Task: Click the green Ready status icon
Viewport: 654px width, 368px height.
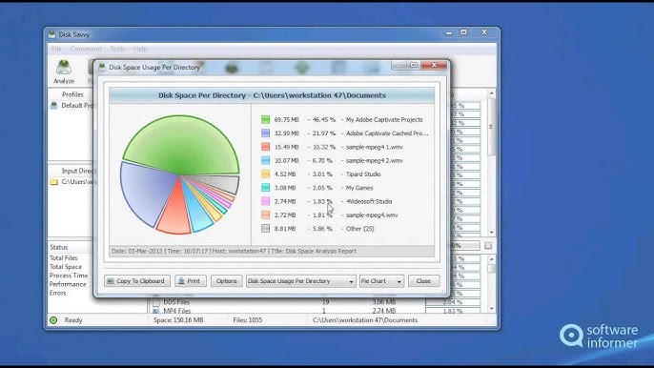Action: pos(53,320)
